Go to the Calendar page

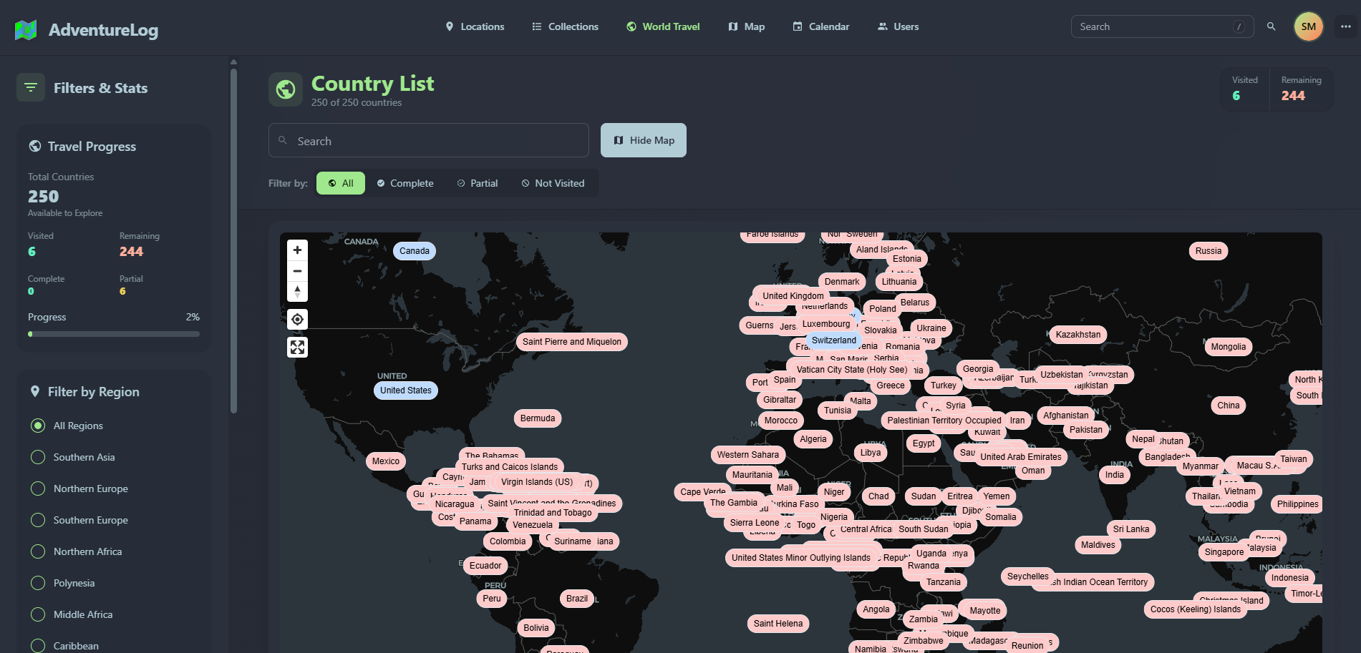820,26
